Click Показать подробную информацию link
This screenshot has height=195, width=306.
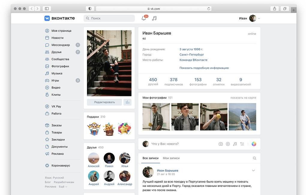204,68
